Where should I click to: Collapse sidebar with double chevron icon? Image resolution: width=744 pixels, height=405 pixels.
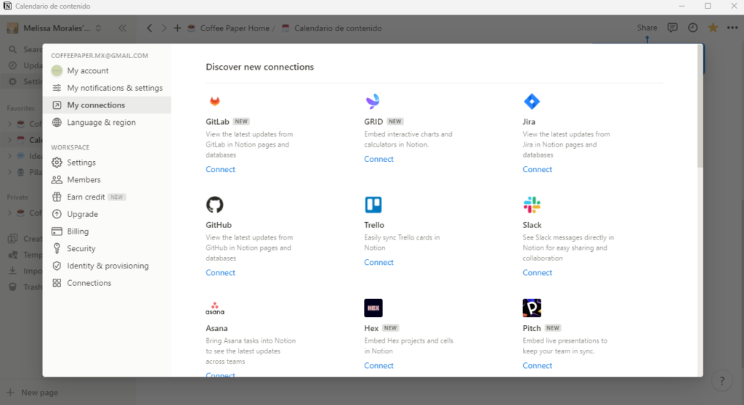(122, 28)
